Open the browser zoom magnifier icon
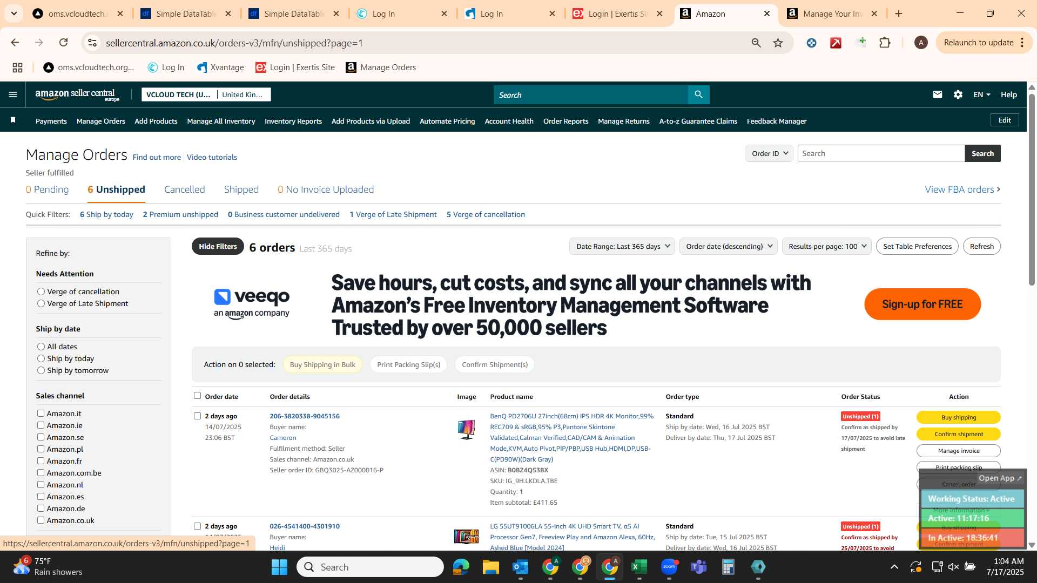This screenshot has width=1037, height=583. (x=756, y=43)
